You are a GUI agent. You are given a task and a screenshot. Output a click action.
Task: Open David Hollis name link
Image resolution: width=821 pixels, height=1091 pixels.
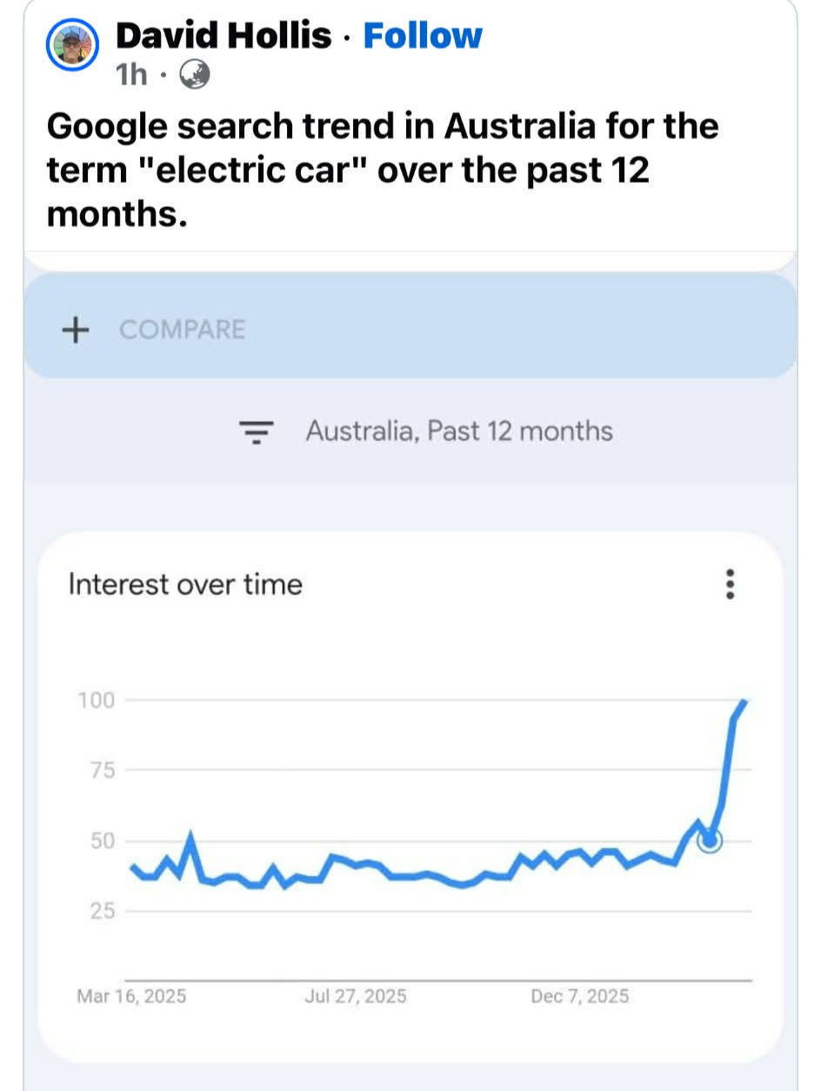[223, 36]
